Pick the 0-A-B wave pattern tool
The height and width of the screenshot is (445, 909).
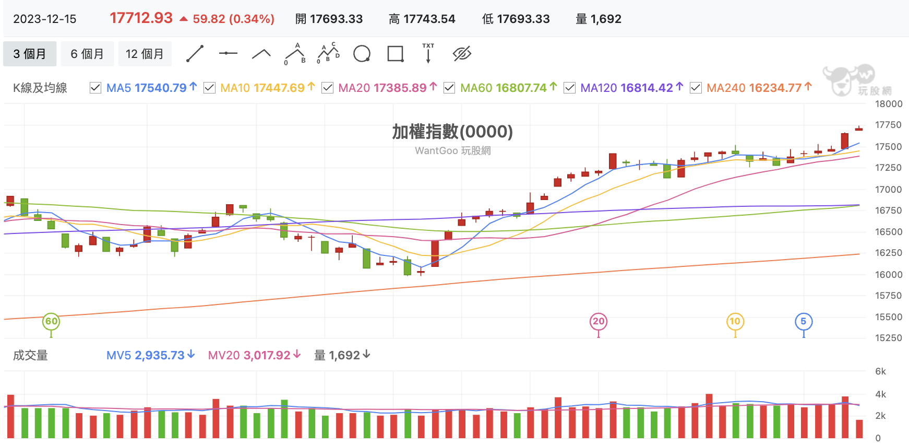point(295,54)
